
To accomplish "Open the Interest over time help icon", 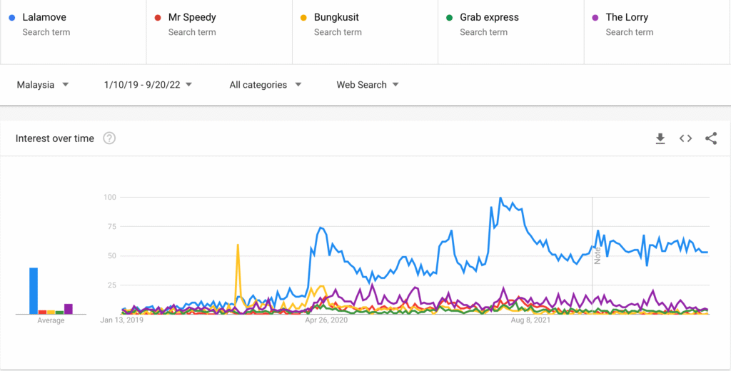I will 109,138.
